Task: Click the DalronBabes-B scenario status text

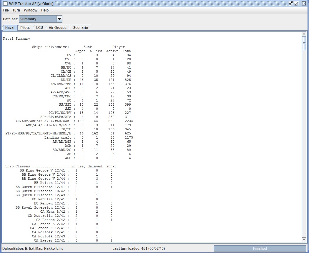Action: 33,249
